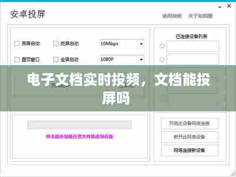Click the 已连接设备列表 heading
The width and height of the screenshot is (236, 177).
[x=192, y=36]
